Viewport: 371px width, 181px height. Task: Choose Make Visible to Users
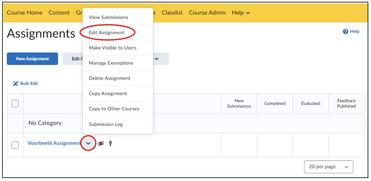coord(113,48)
